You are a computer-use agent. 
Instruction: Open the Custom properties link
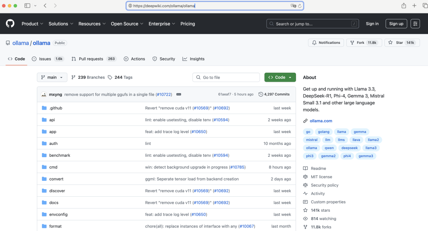[x=328, y=202]
